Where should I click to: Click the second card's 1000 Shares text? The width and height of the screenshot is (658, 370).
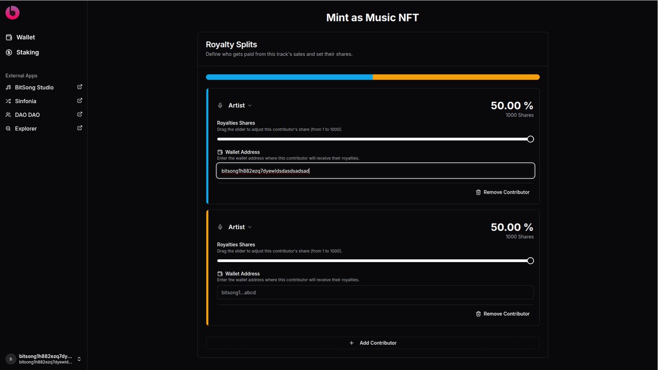tap(520, 237)
